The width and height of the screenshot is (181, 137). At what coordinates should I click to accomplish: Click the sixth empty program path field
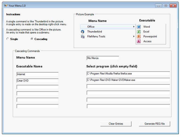pos(128,106)
